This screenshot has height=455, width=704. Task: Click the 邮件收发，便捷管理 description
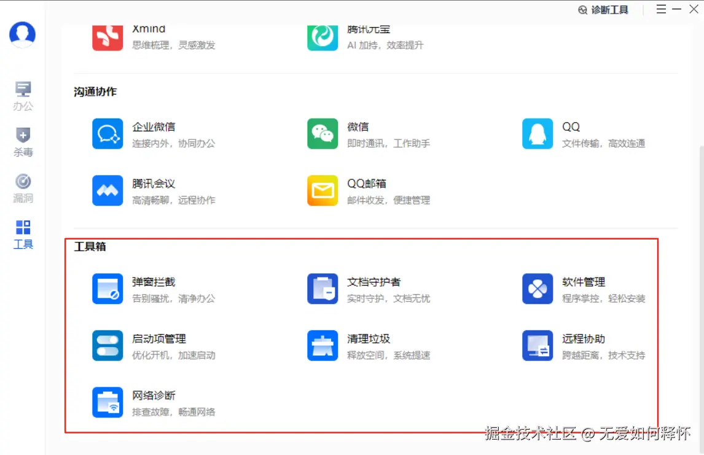[388, 200]
